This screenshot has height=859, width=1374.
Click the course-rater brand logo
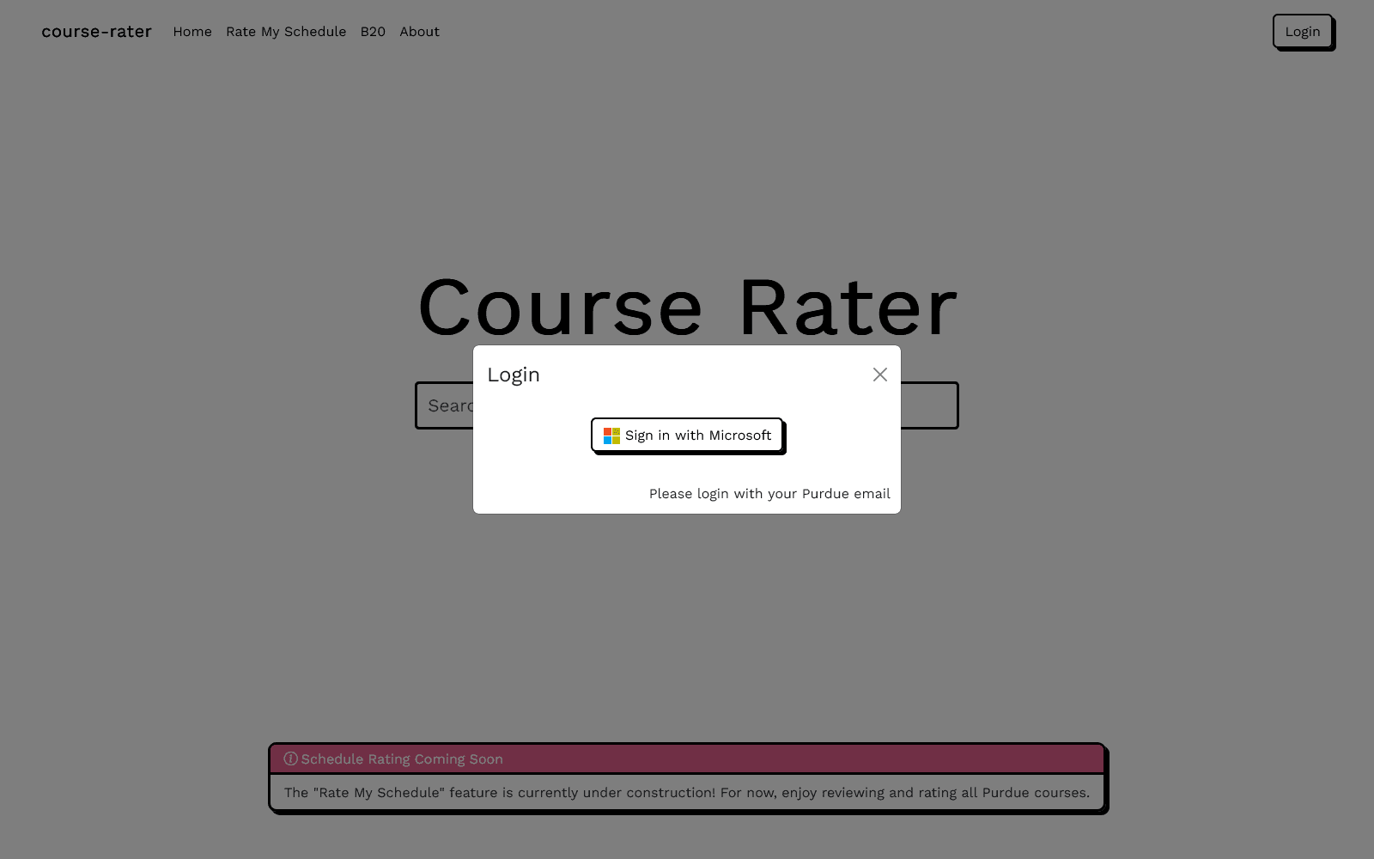tap(96, 32)
